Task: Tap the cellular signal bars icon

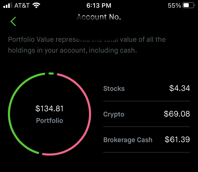Action: point(8,5)
